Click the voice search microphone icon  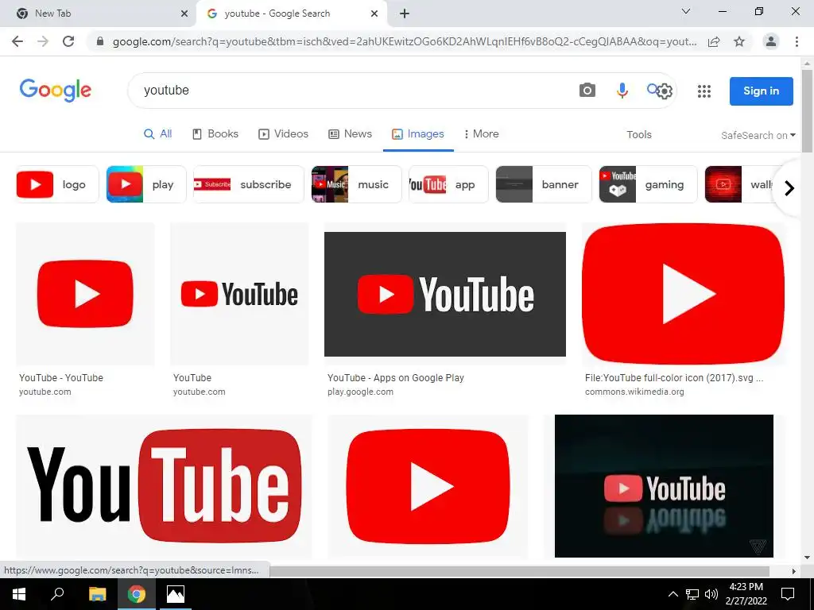tap(622, 91)
